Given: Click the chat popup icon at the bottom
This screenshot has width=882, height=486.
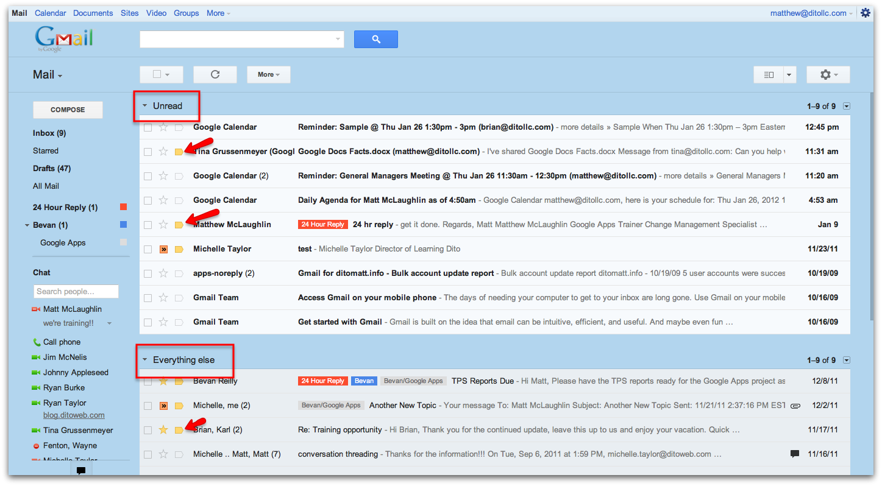Looking at the screenshot, I should tap(81, 470).
